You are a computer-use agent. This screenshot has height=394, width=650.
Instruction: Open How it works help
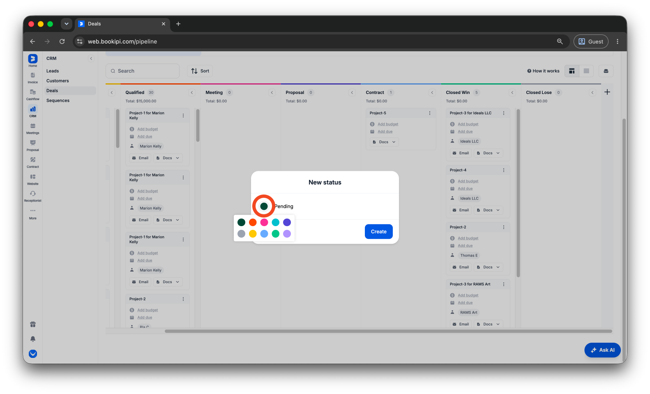[x=543, y=71]
